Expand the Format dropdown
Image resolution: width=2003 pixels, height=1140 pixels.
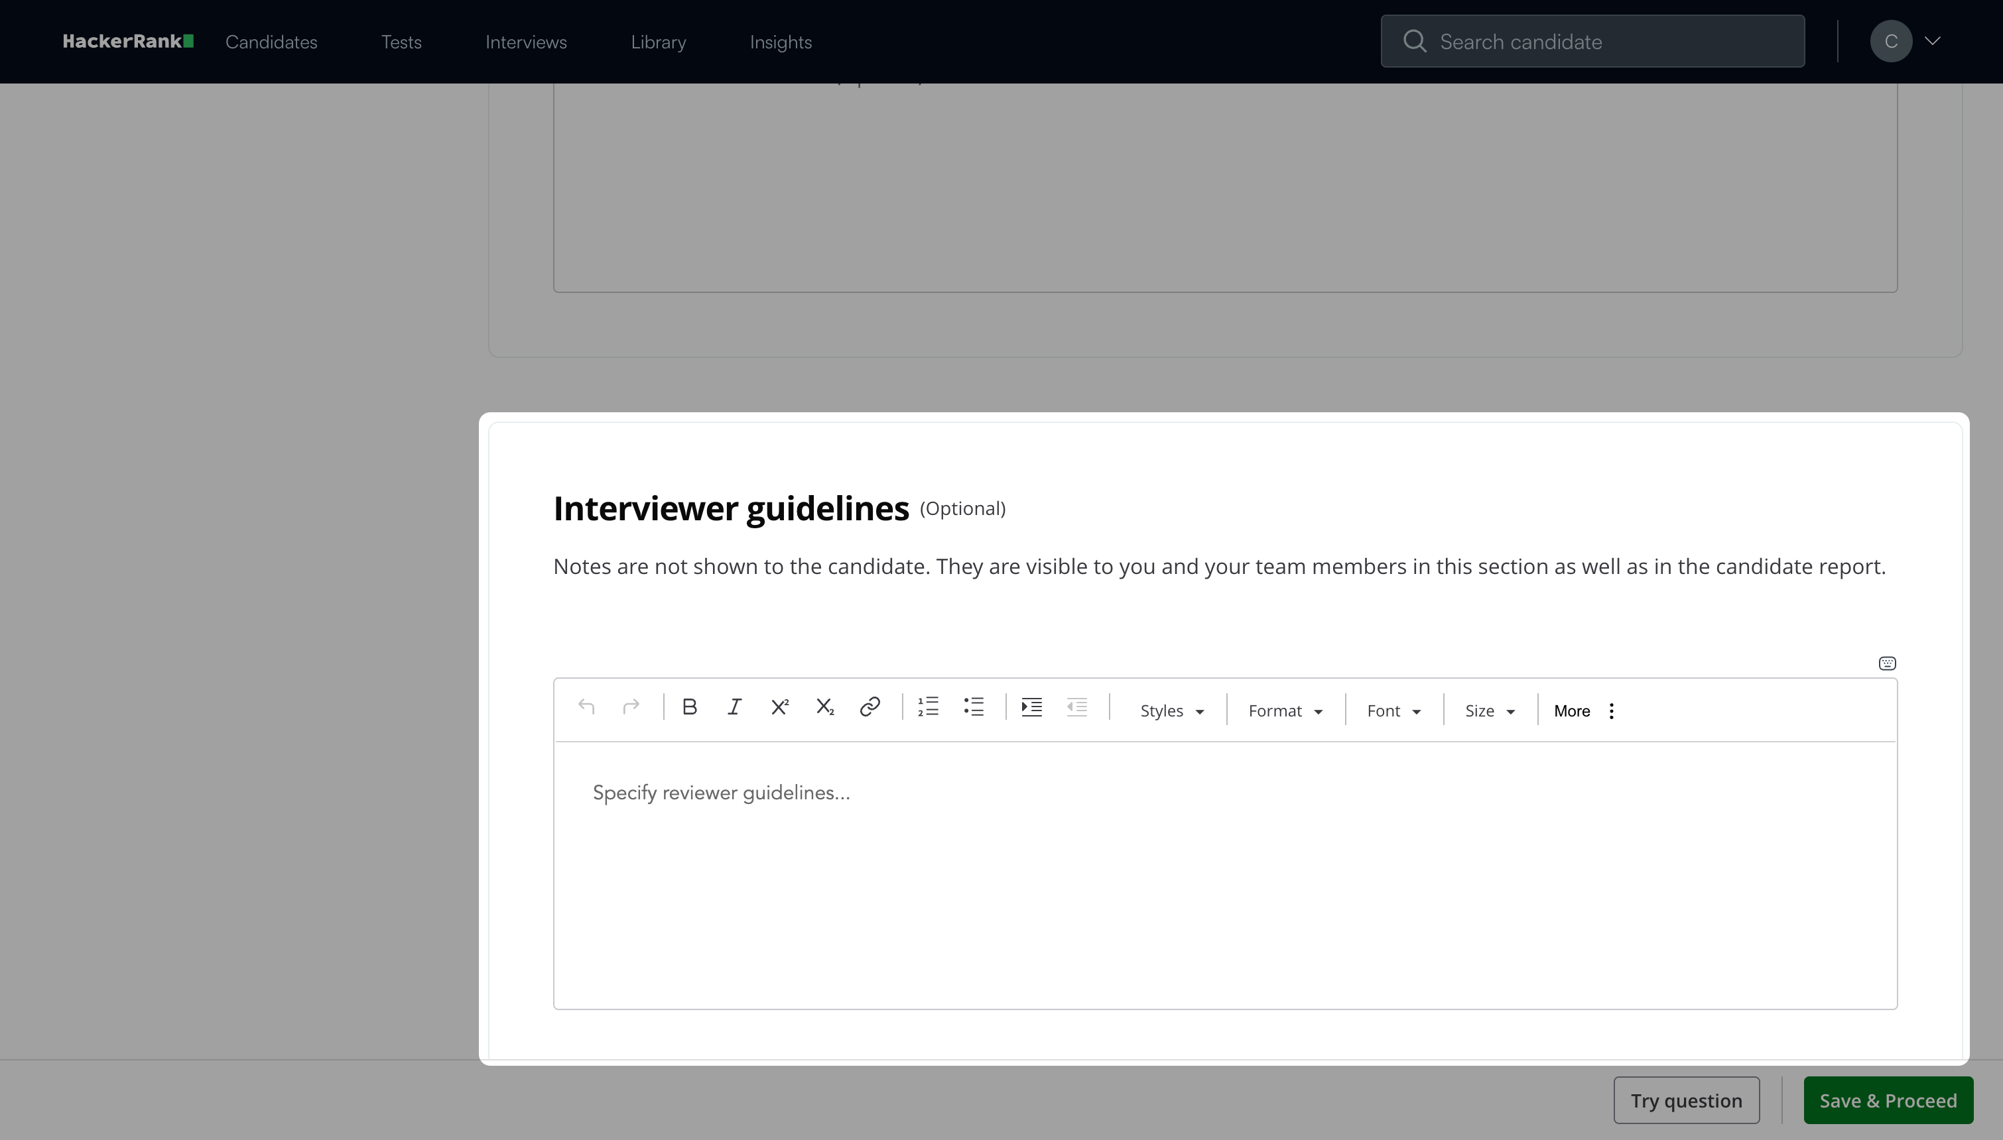tap(1285, 711)
